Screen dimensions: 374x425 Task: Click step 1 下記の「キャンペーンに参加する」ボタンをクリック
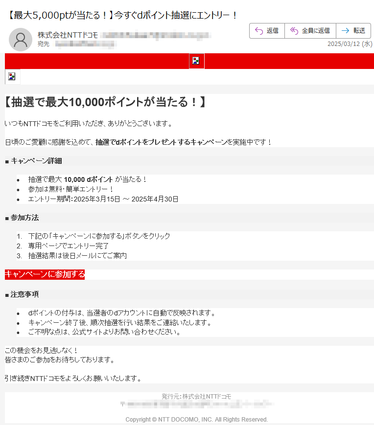click(99, 236)
